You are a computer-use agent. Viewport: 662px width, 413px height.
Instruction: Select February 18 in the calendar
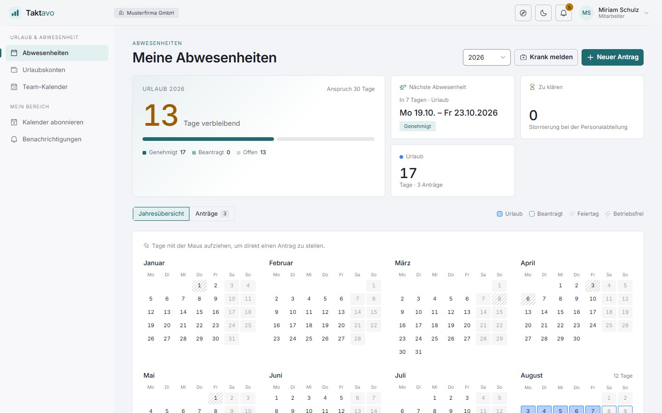(309, 325)
